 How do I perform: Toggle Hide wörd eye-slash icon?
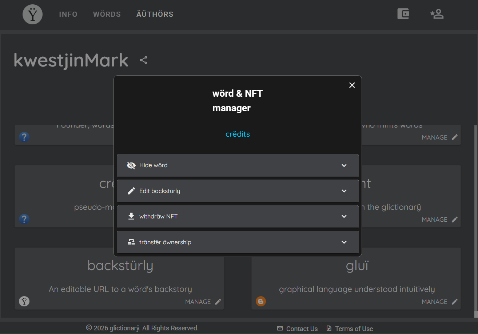click(x=131, y=165)
